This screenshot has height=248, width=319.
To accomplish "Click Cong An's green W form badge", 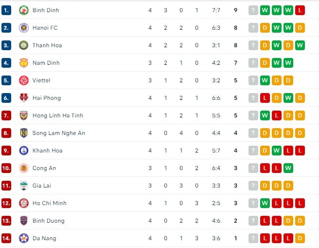I will click(x=288, y=168).
